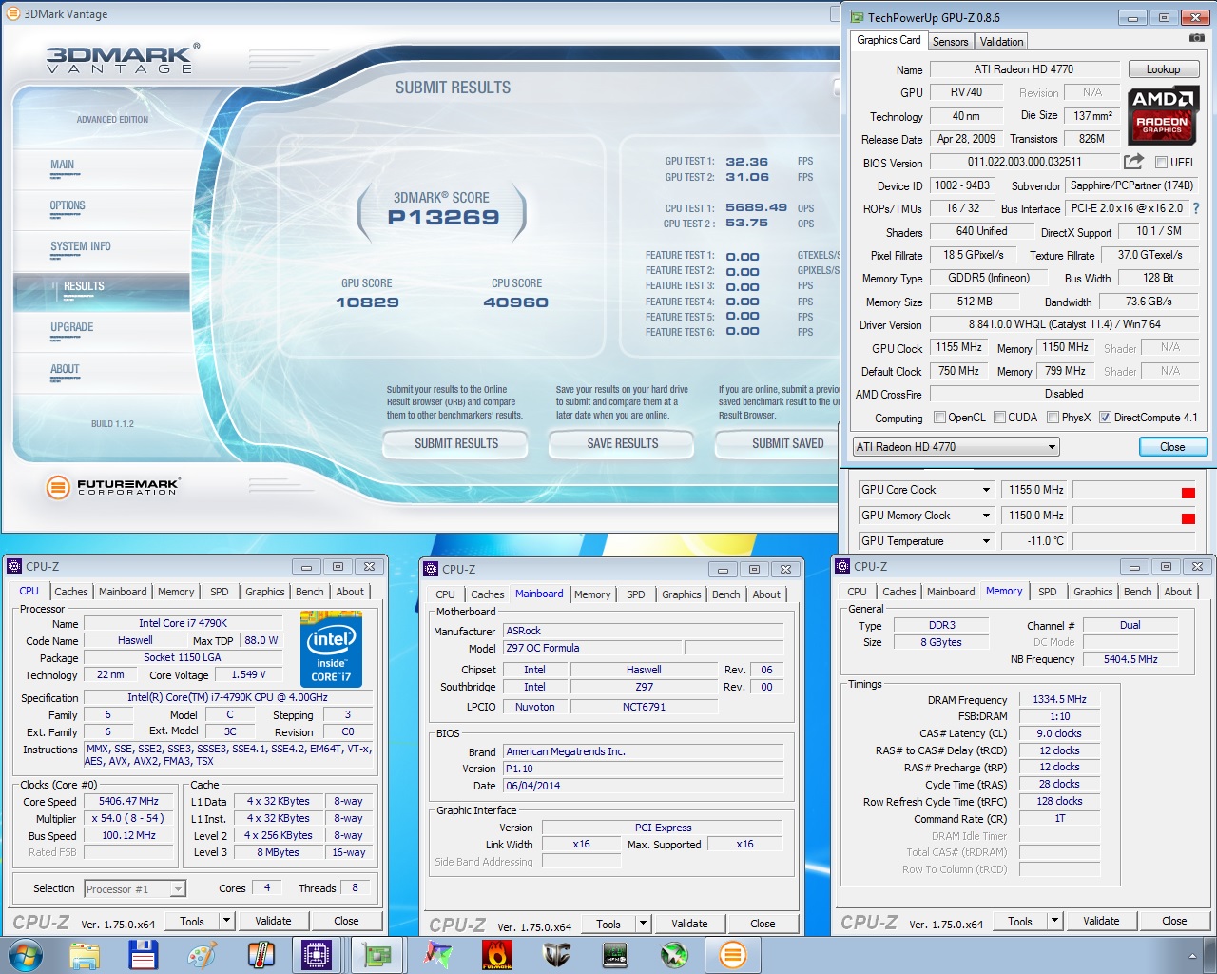The width and height of the screenshot is (1217, 974).
Task: Click Close button in GPU-Z window
Action: [1172, 447]
